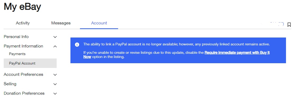Click the Personal Info sidebar label

pos(16,37)
